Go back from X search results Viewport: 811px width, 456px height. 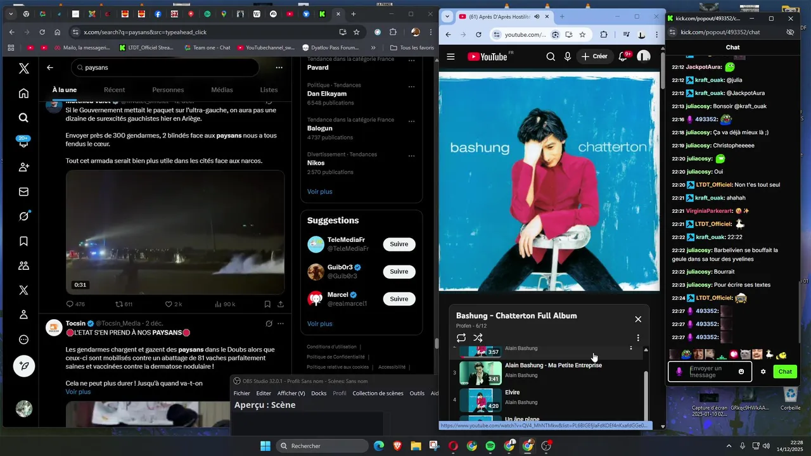[x=50, y=67]
